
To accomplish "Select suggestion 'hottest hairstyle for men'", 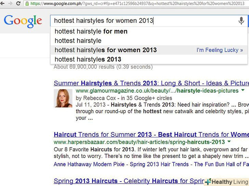I will point(149,31).
